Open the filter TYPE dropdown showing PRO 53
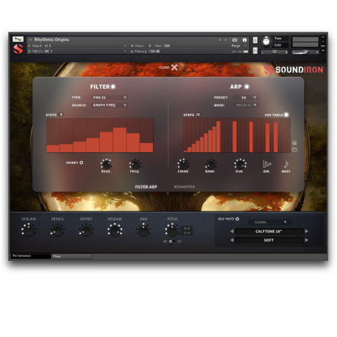The image size is (337, 337). click(109, 98)
